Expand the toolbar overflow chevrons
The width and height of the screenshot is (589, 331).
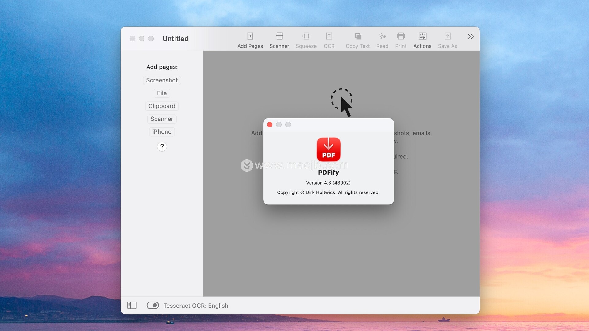[x=471, y=37]
